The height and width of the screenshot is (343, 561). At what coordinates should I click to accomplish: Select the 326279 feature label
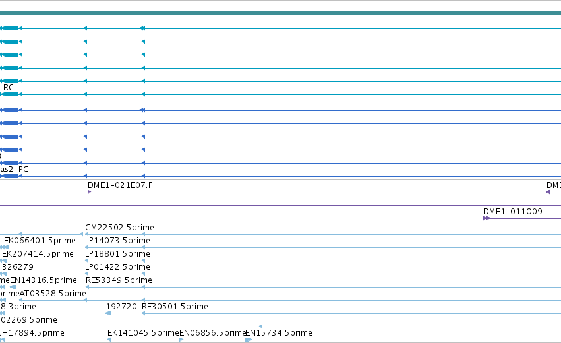18,267
